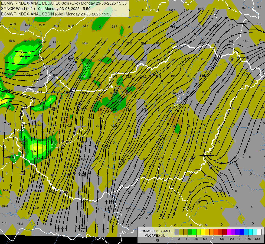265x244 pixels.
Task: Click the map value '45.0'
Action: pos(13,24)
